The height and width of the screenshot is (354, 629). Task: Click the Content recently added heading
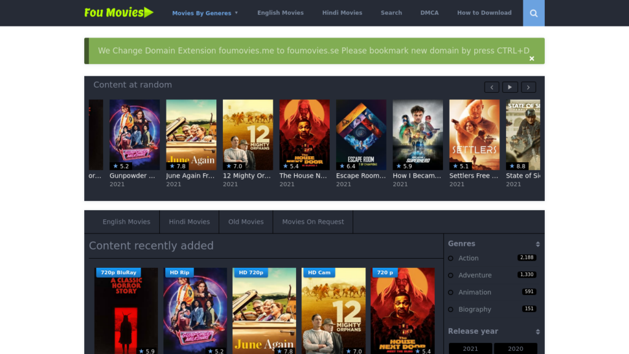point(151,246)
